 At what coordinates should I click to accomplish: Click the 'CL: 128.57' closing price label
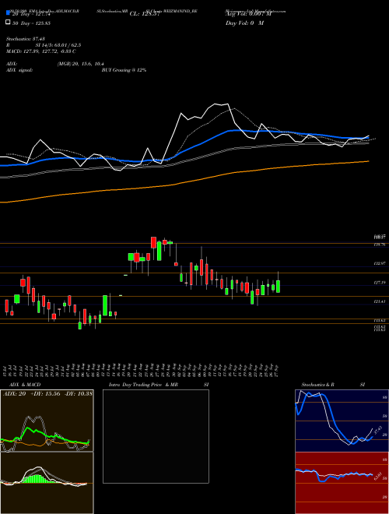pos(145,14)
